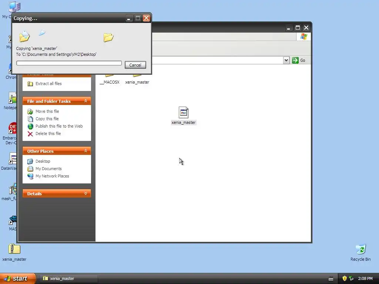Image resolution: width=379 pixels, height=284 pixels.
Task: Click the destination folder icon in Copying dialog
Action: [108, 37]
